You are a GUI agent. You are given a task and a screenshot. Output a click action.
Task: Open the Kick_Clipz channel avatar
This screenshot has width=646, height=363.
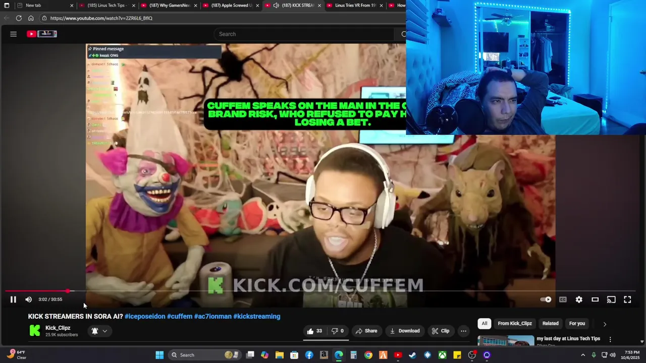point(35,331)
